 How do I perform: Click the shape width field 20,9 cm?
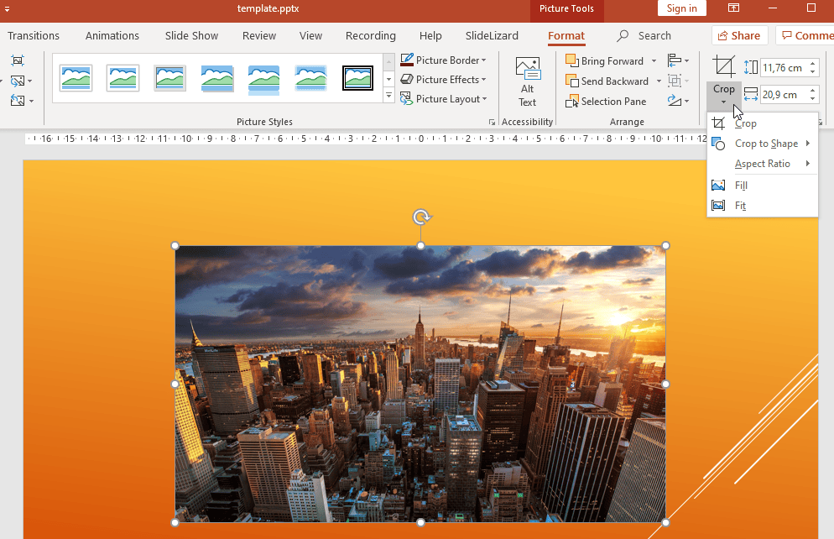click(783, 95)
